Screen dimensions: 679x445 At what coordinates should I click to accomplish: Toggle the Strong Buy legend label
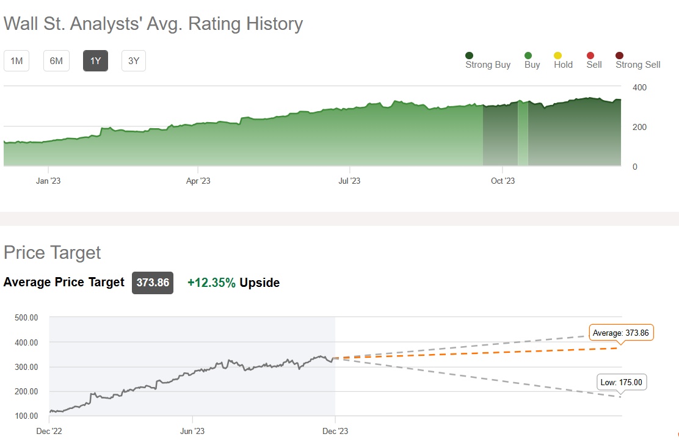click(488, 65)
